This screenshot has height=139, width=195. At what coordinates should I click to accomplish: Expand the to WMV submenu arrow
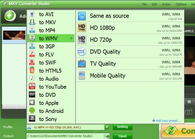click(71, 38)
